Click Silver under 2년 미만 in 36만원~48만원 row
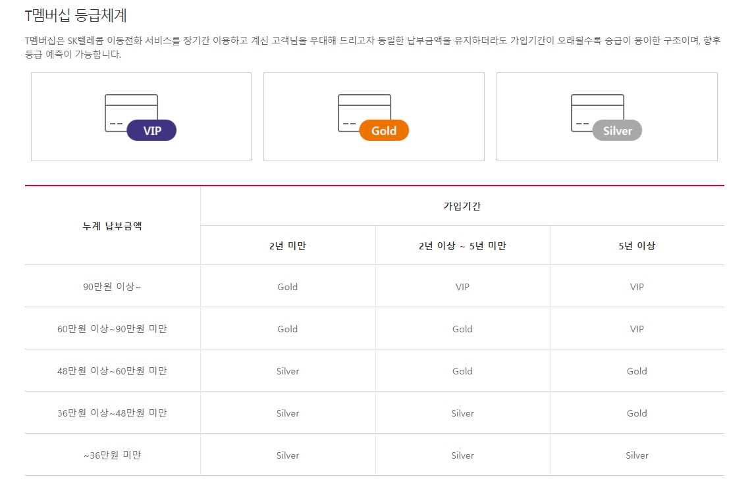 coord(288,413)
